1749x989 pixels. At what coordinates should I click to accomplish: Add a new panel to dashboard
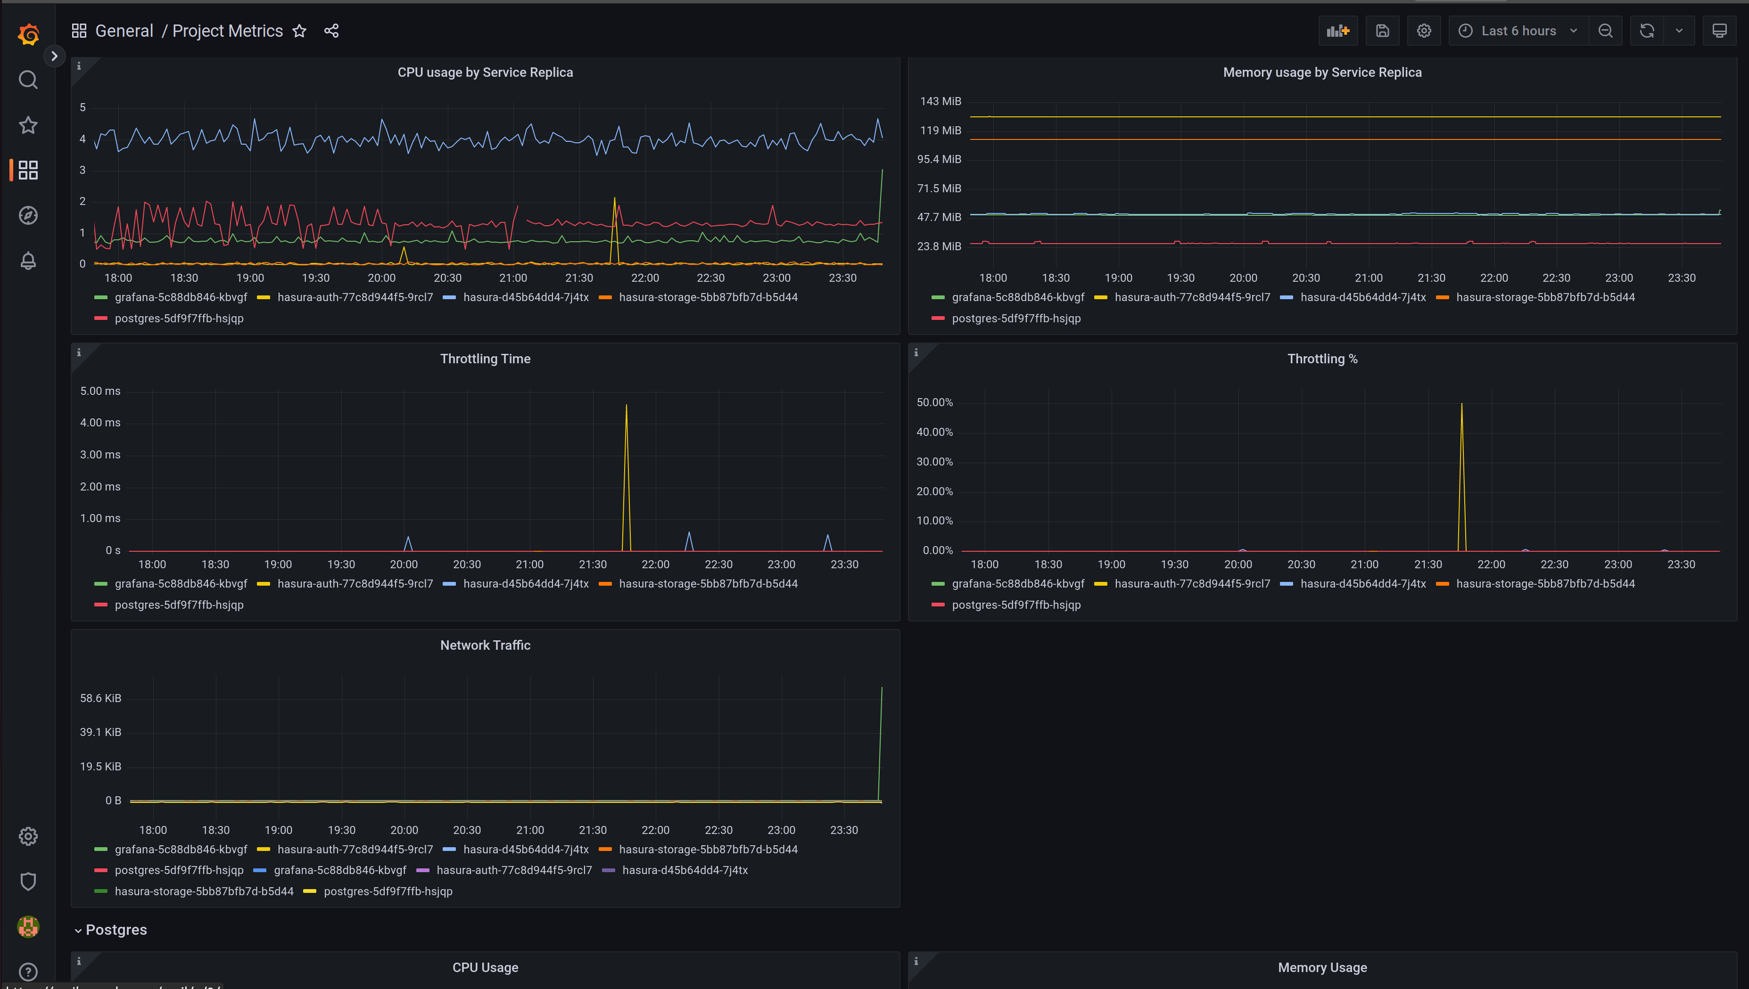pos(1338,31)
